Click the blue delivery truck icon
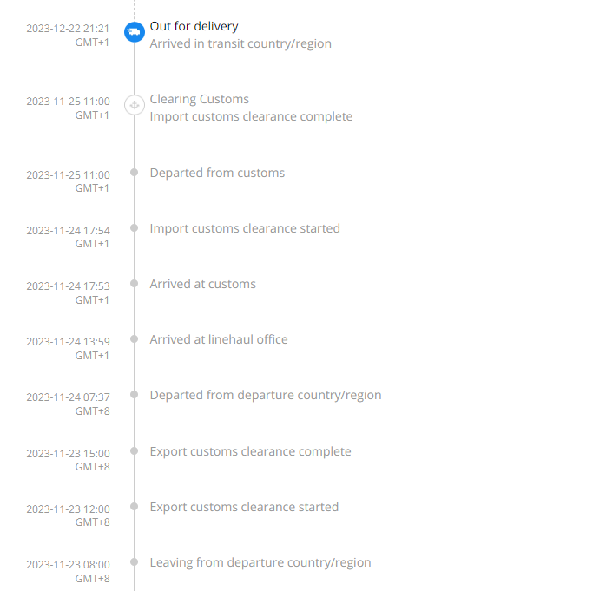Screen dimensions: 606x591 134,32
